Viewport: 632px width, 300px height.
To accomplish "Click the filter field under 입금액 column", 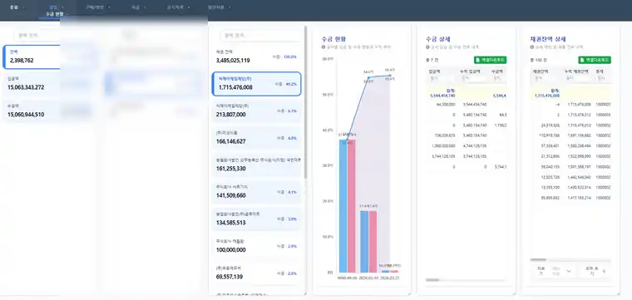I will point(441,78).
